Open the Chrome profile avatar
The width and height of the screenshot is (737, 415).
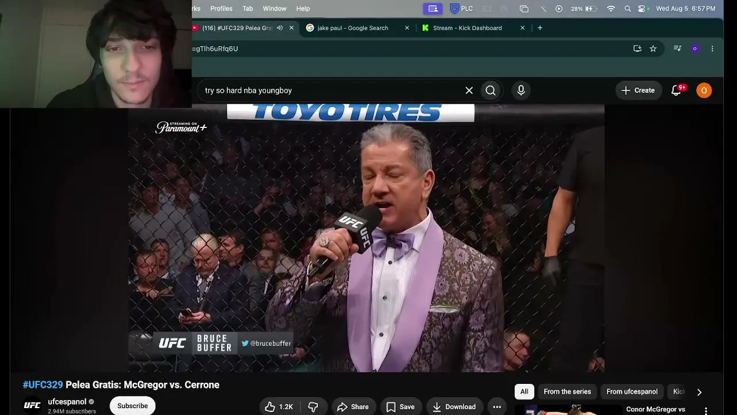coord(695,49)
